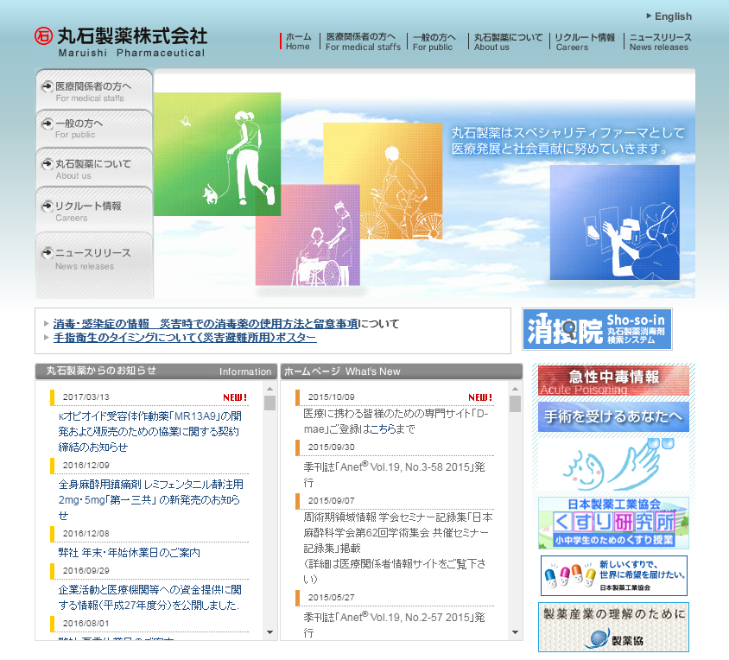The height and width of the screenshot is (660, 729).
Task: Click the date 2016/12/09 in Information
Action: pos(86,465)
